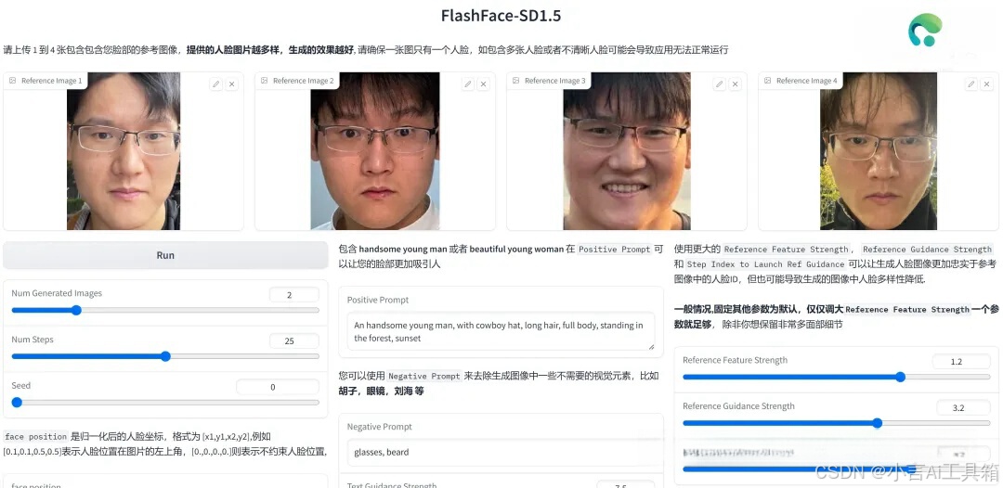1003x488 pixels.
Task: Click the Positive Prompt label
Action: (x=378, y=300)
